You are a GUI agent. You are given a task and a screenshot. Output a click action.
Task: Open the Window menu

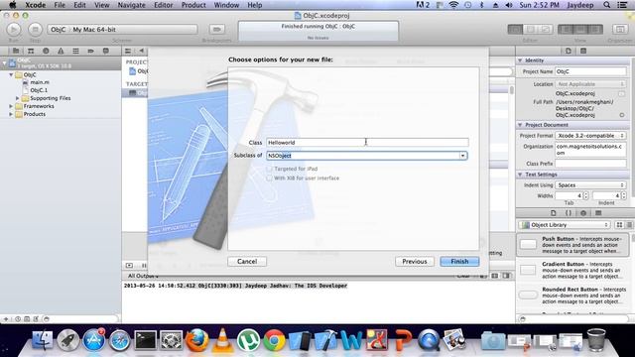click(226, 5)
